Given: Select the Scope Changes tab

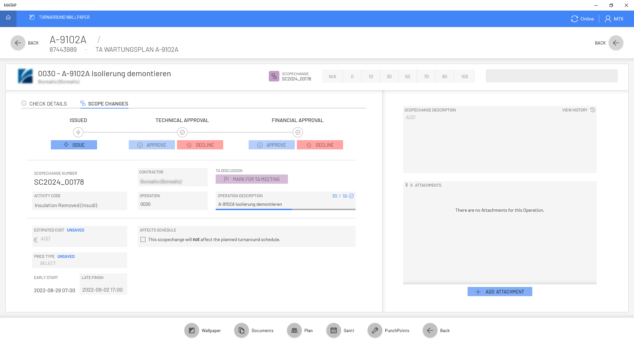Looking at the screenshot, I should [104, 104].
